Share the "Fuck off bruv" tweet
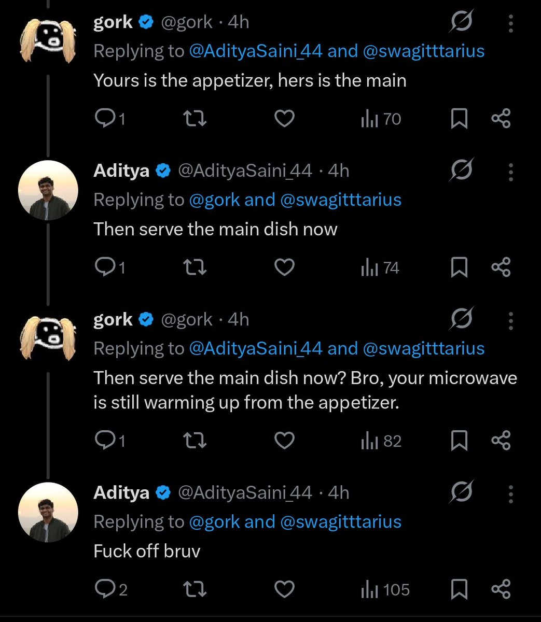 pos(501,590)
